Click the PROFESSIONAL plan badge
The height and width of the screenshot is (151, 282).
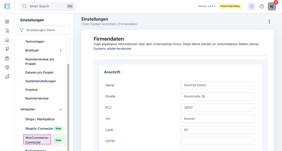[230, 6]
